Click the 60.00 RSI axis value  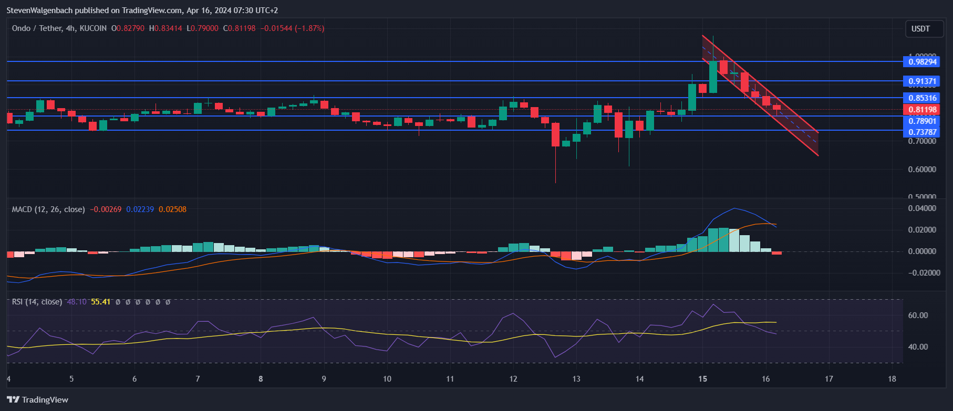(918, 315)
